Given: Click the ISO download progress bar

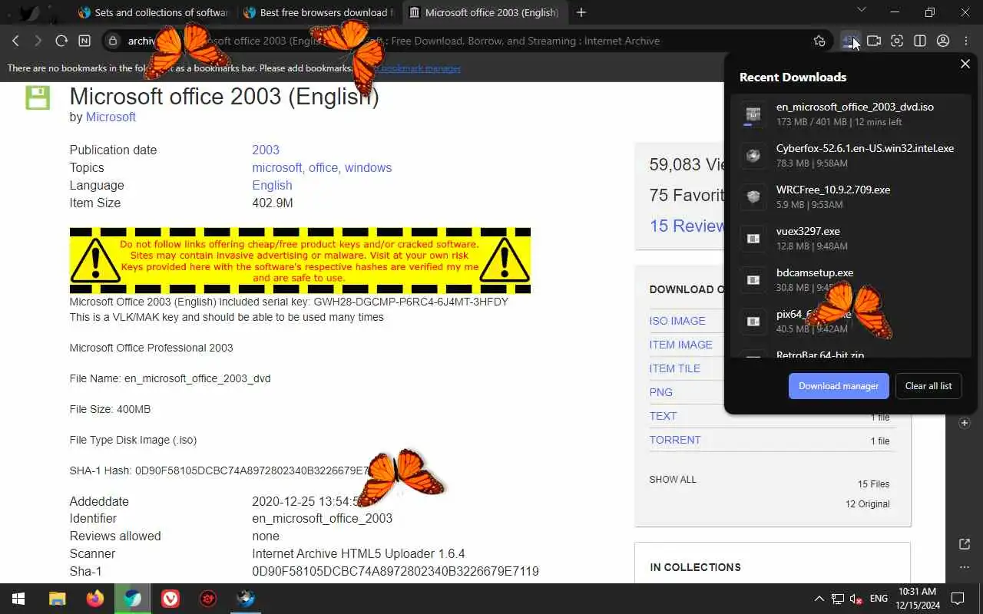Looking at the screenshot, I should click(x=753, y=124).
